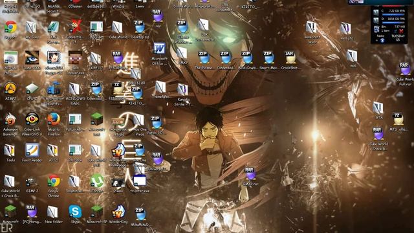The width and height of the screenshot is (414, 233).
Task: Open the Patch-1-0 ZIP archive
Action: pos(156,122)
